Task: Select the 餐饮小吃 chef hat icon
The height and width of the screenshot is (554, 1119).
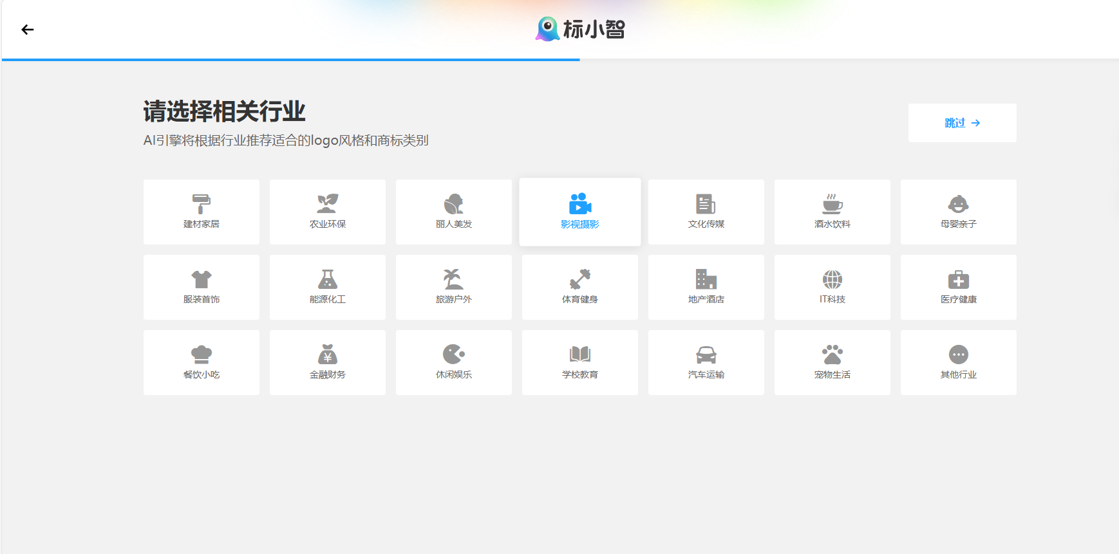Action: 201,355
